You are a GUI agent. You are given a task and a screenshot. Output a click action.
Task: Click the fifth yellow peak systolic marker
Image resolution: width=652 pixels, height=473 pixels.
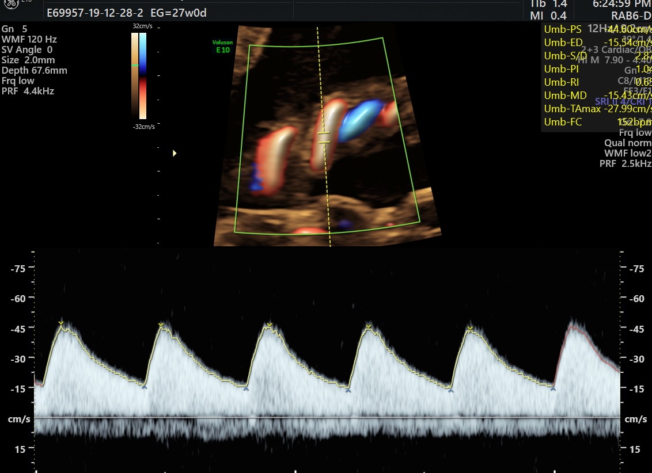click(x=470, y=329)
